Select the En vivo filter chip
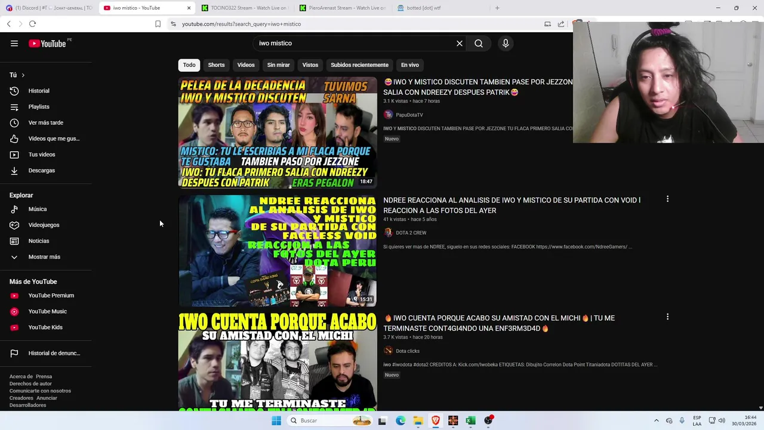This screenshot has height=430, width=764. pyautogui.click(x=410, y=65)
